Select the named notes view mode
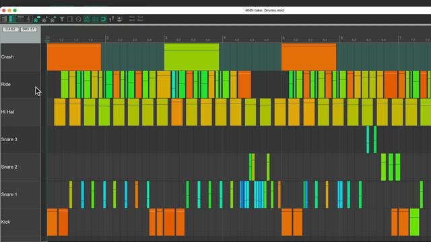Viewport: 431px width, 242px height. click(x=12, y=19)
